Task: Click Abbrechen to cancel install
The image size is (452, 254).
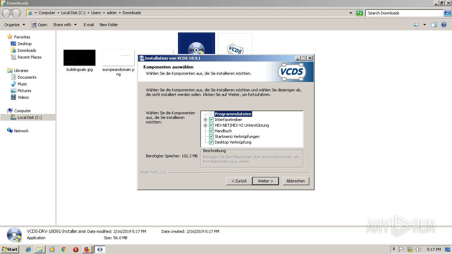Action: pos(296,181)
